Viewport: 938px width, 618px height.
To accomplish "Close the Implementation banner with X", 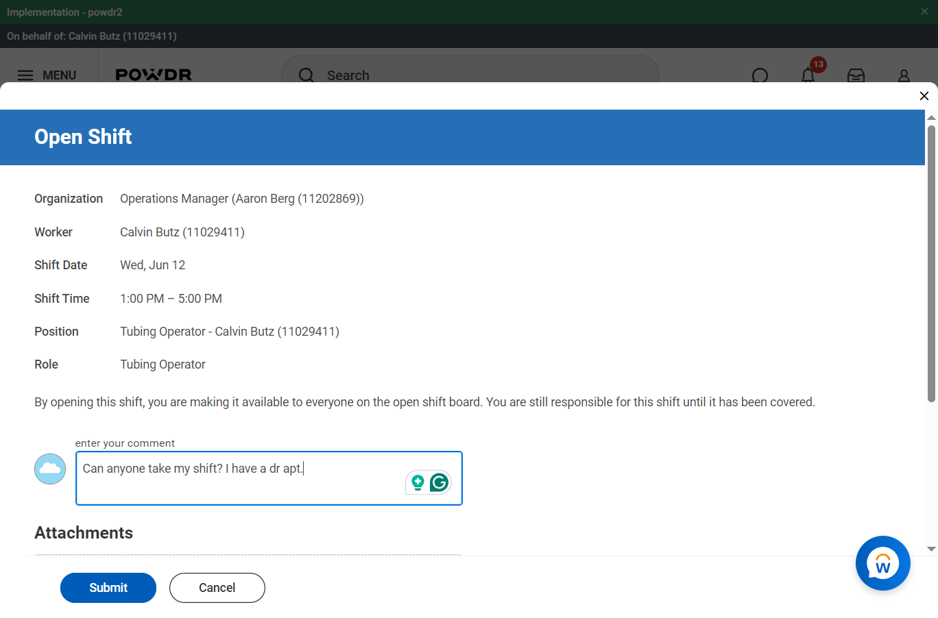I will 924,12.
